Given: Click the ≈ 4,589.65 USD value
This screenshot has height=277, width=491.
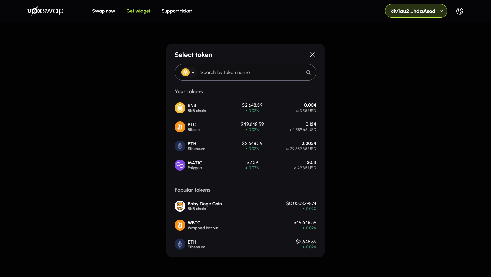Looking at the screenshot, I should click(x=302, y=130).
